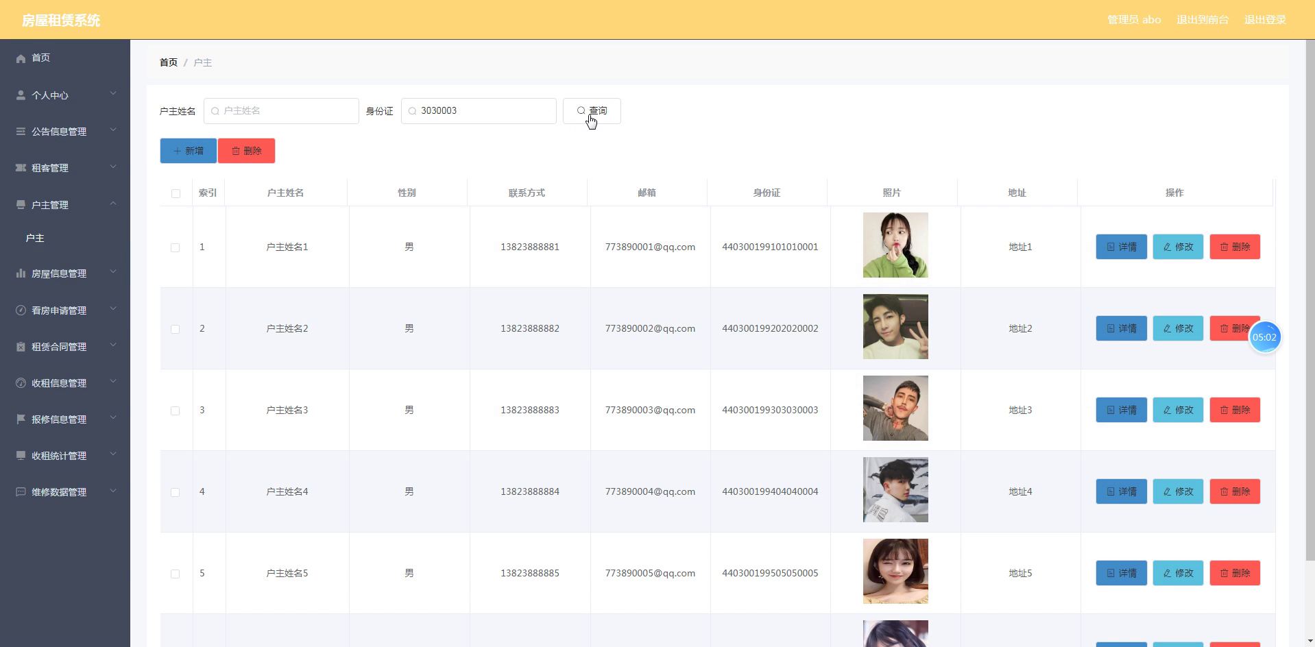
Task: Expand the 个人中心 chevron
Action: (x=113, y=94)
